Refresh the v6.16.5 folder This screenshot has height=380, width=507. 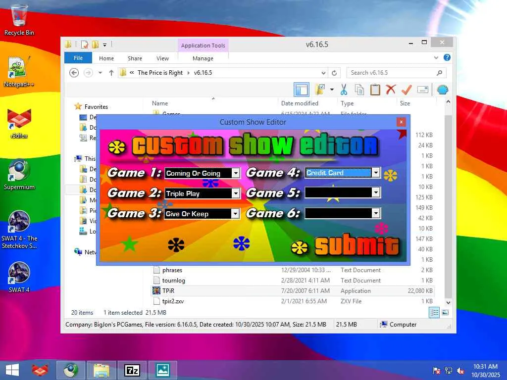point(334,73)
